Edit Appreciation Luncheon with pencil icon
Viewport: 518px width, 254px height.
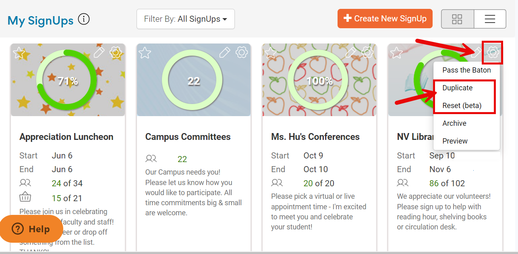click(99, 52)
